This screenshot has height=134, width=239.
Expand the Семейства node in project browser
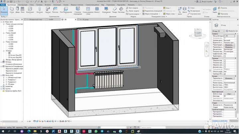click(2, 86)
